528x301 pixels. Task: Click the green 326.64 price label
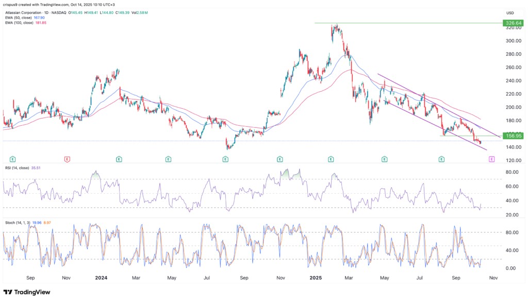(513, 23)
